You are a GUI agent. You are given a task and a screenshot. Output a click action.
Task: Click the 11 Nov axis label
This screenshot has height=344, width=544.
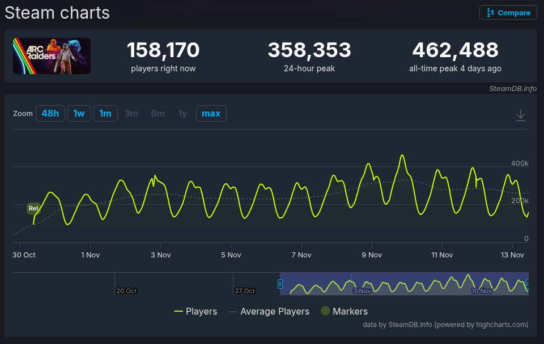coord(442,255)
